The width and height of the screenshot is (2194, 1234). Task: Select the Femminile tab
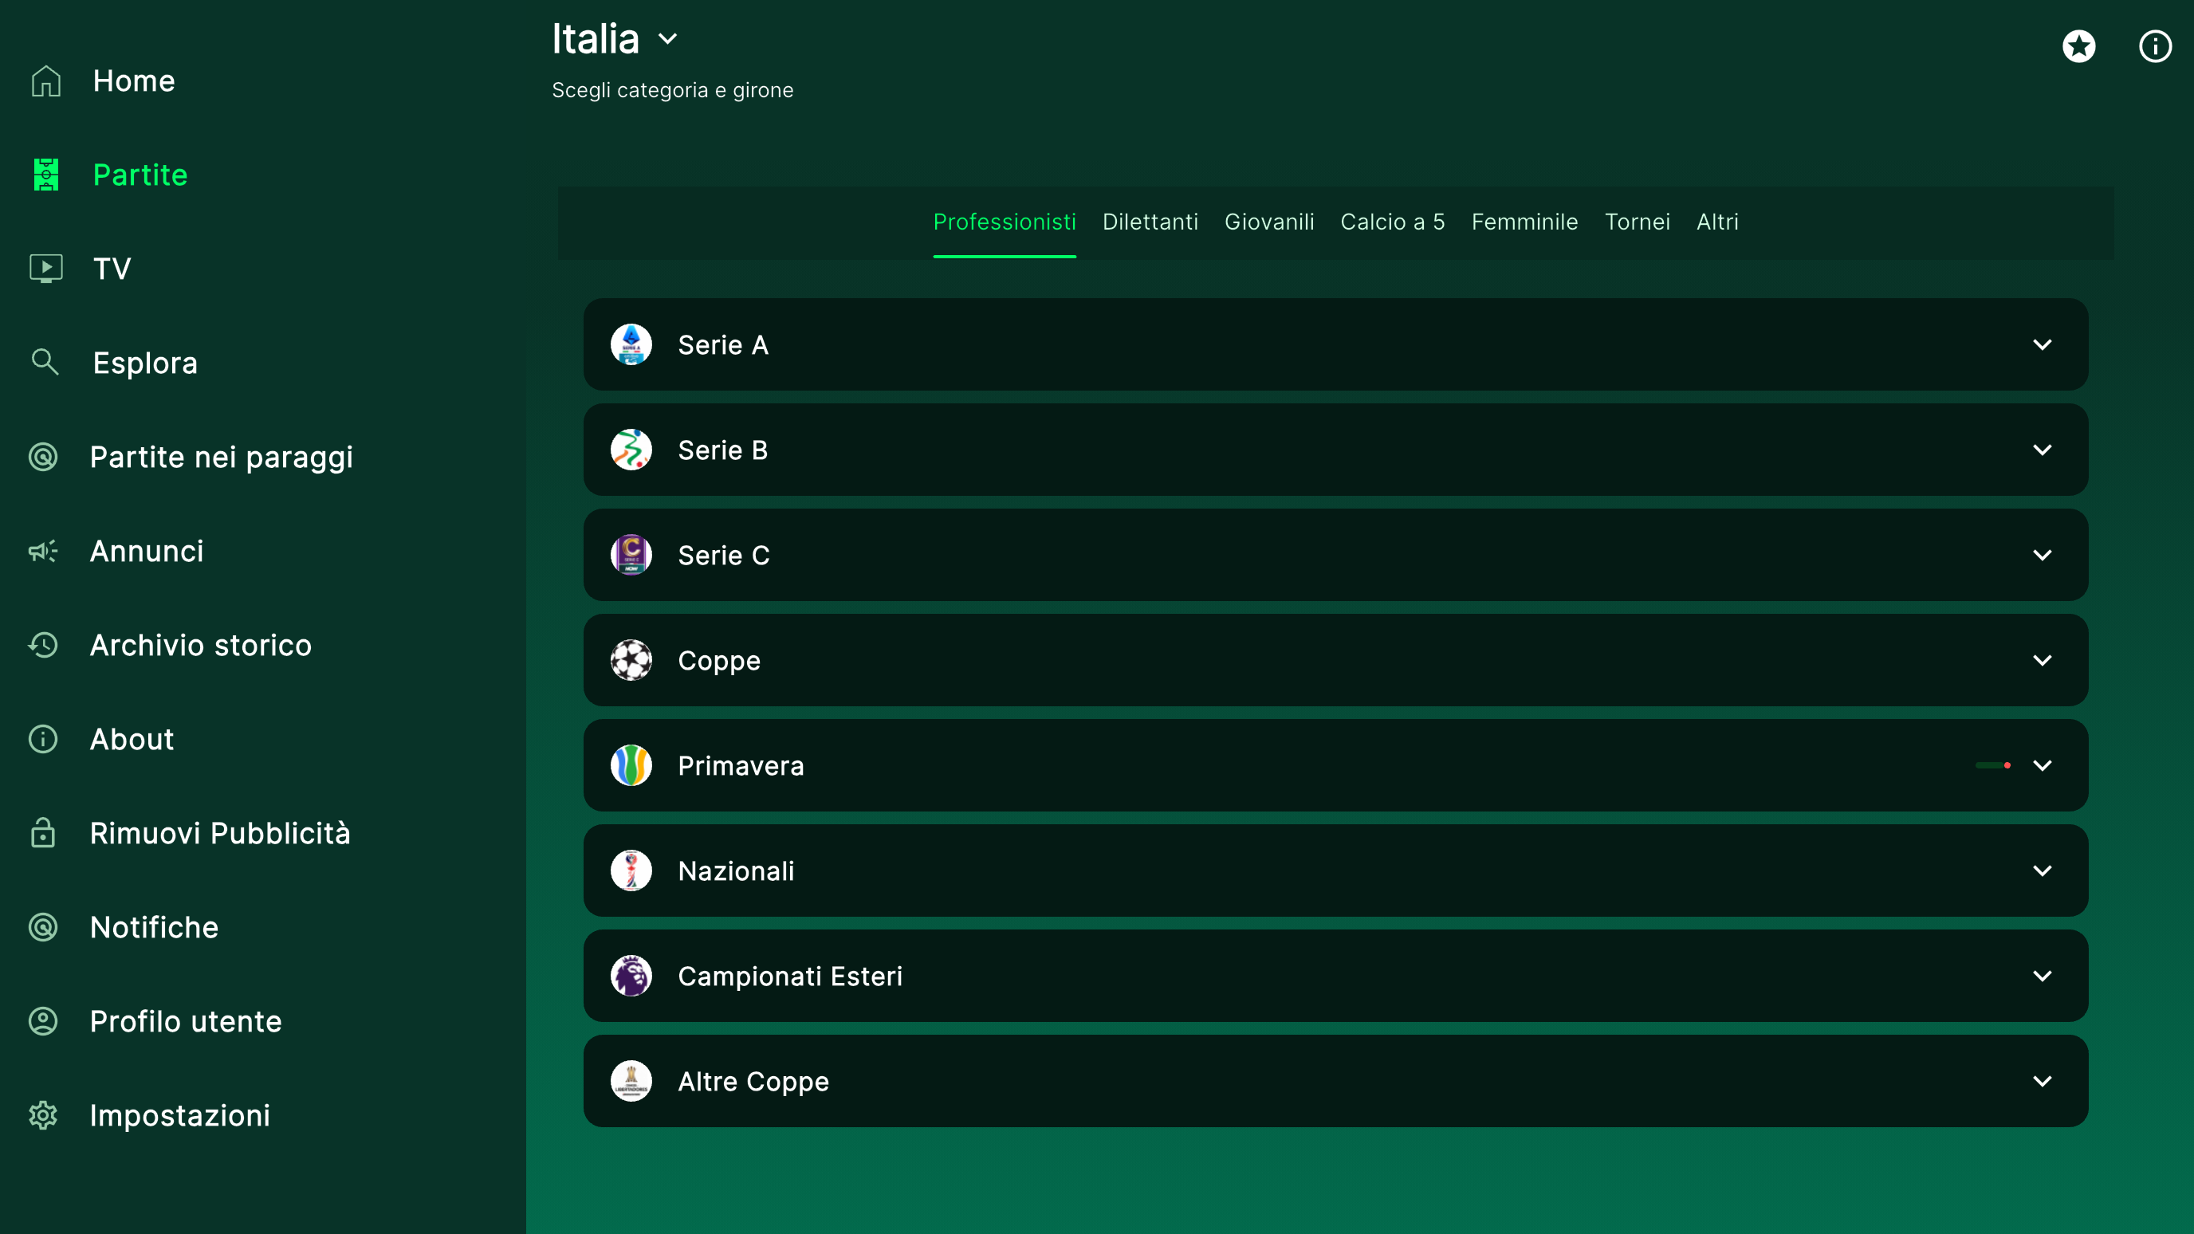tap(1524, 222)
